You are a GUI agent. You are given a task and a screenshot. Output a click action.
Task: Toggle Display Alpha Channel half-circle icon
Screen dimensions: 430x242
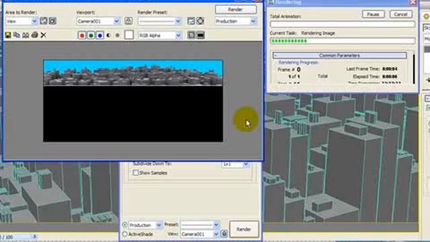coord(109,36)
